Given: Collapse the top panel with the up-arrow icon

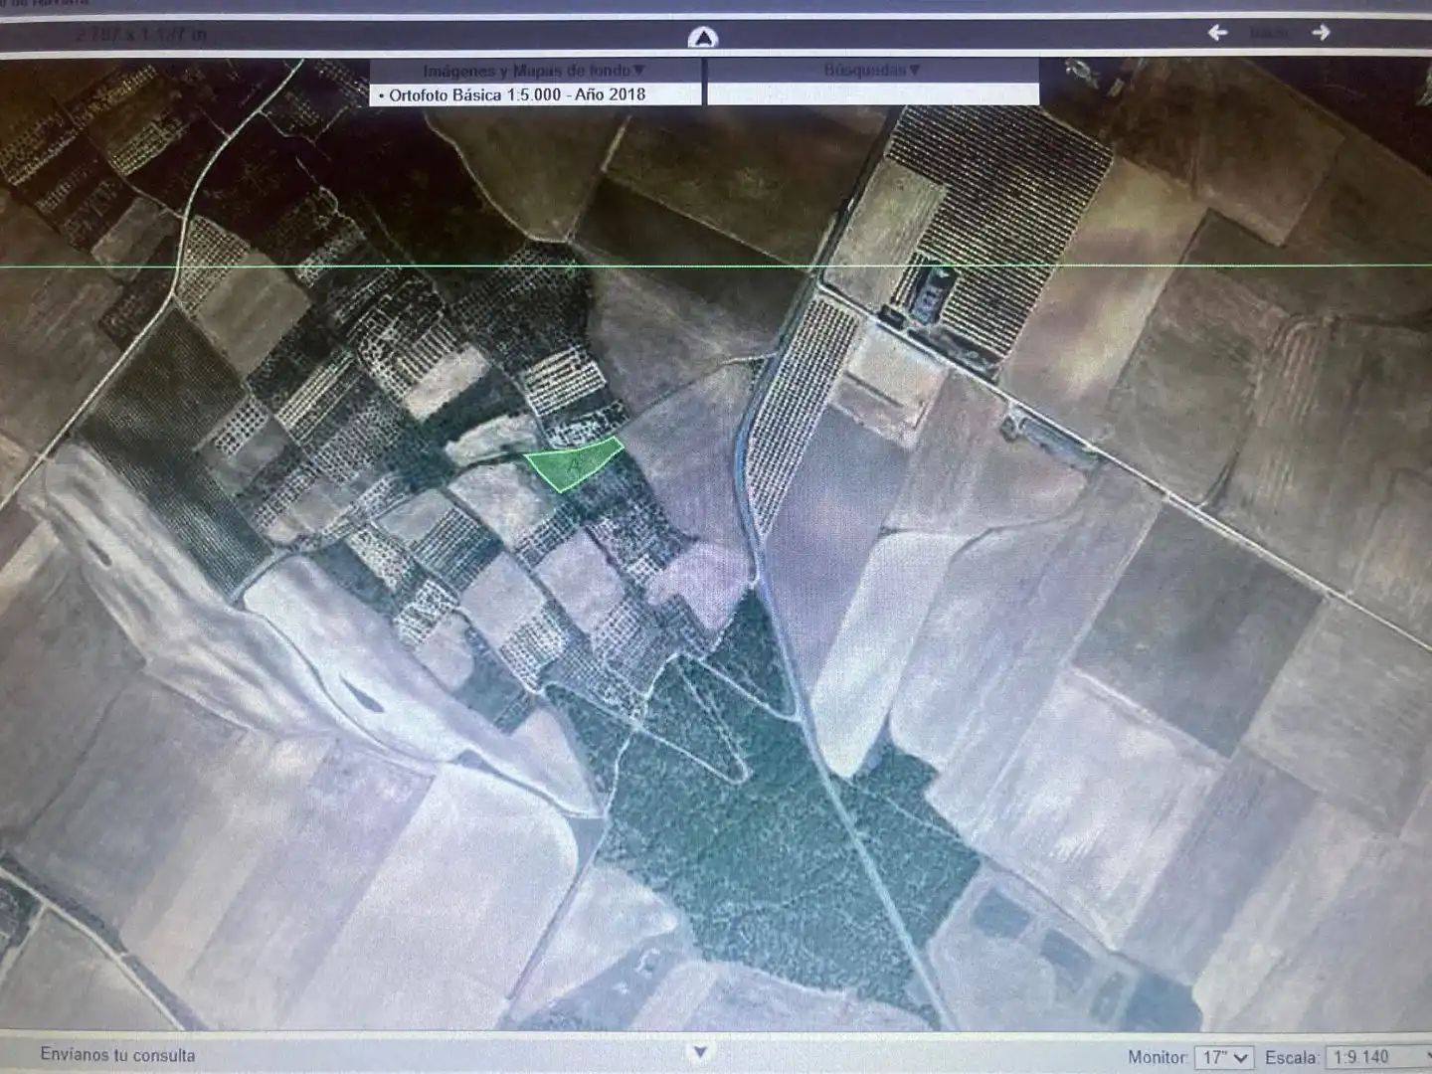Looking at the screenshot, I should (702, 38).
